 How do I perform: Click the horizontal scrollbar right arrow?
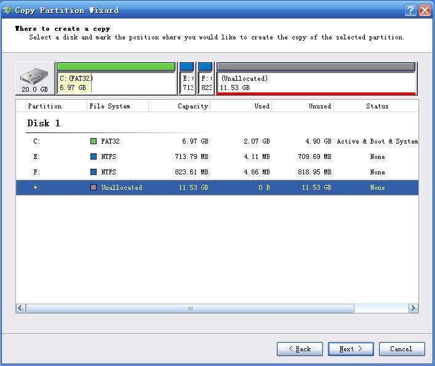pos(413,308)
